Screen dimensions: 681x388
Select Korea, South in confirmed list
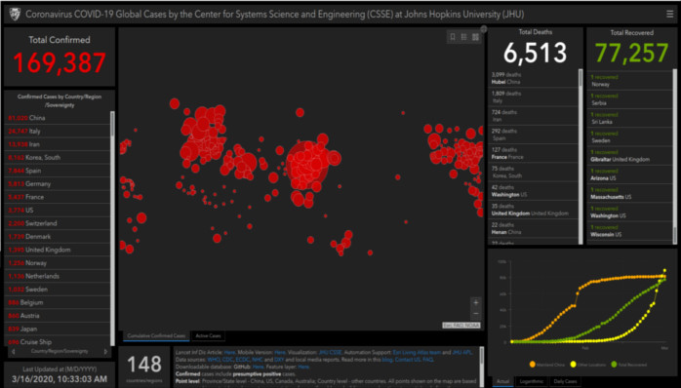58,158
